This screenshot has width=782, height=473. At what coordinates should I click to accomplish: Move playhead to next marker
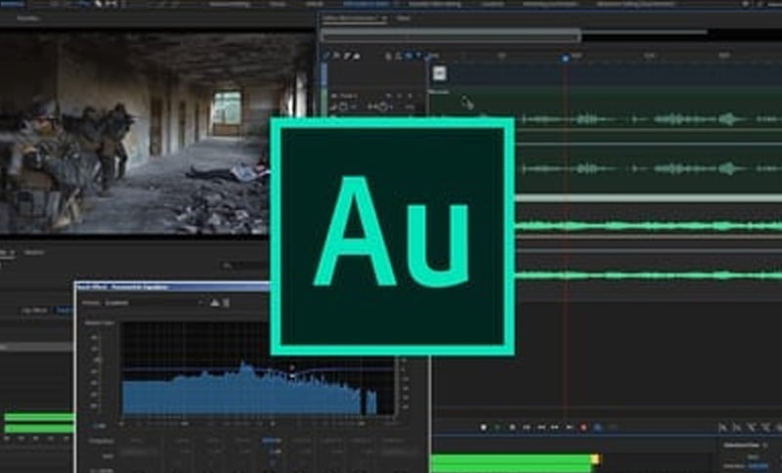[569, 427]
